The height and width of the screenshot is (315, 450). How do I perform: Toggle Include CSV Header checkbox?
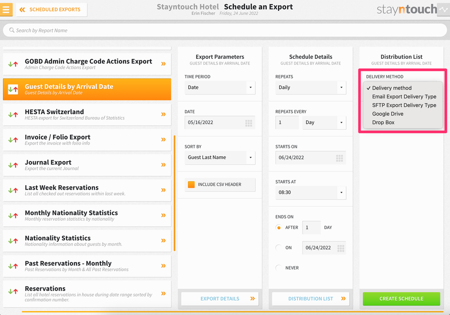point(191,185)
